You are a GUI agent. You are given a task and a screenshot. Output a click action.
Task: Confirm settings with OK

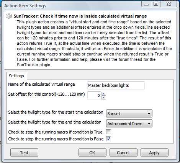pyautogui.click(x=92, y=153)
